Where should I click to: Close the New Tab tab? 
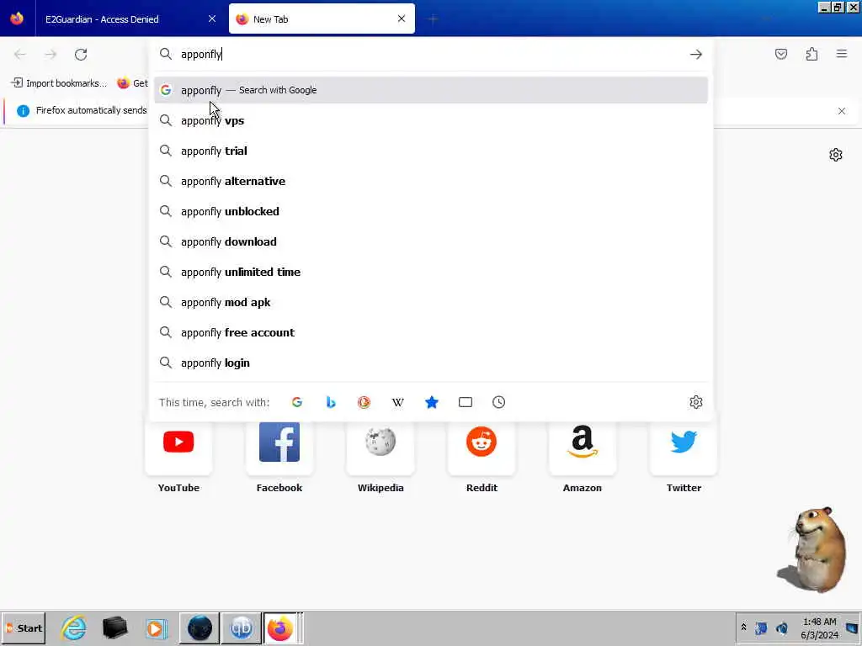pos(402,19)
